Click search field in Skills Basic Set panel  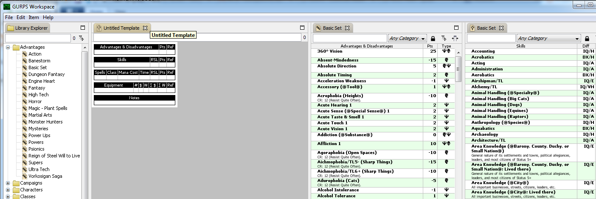pos(491,38)
